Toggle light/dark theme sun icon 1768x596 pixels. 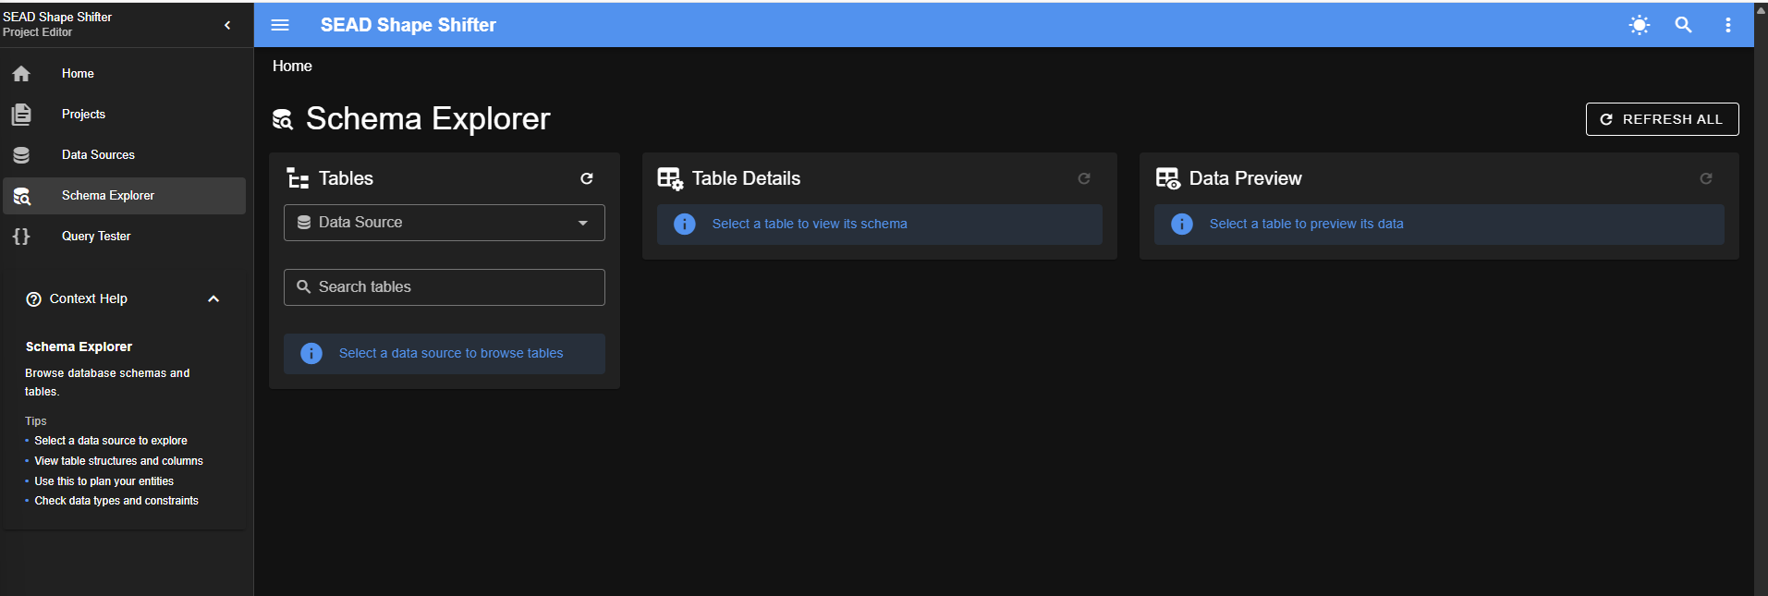[1639, 25]
